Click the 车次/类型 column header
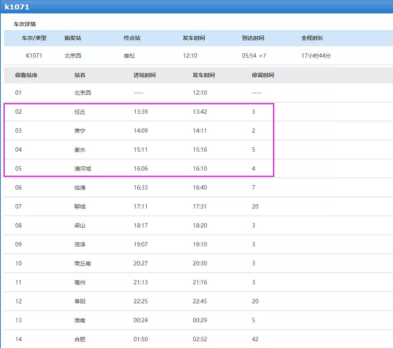The image size is (393, 348). [34, 38]
